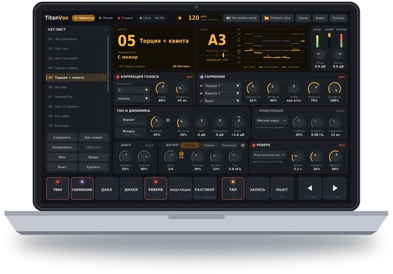Jump to next preset link 06 Октавы
This screenshot has height=274, width=393.
point(182,66)
